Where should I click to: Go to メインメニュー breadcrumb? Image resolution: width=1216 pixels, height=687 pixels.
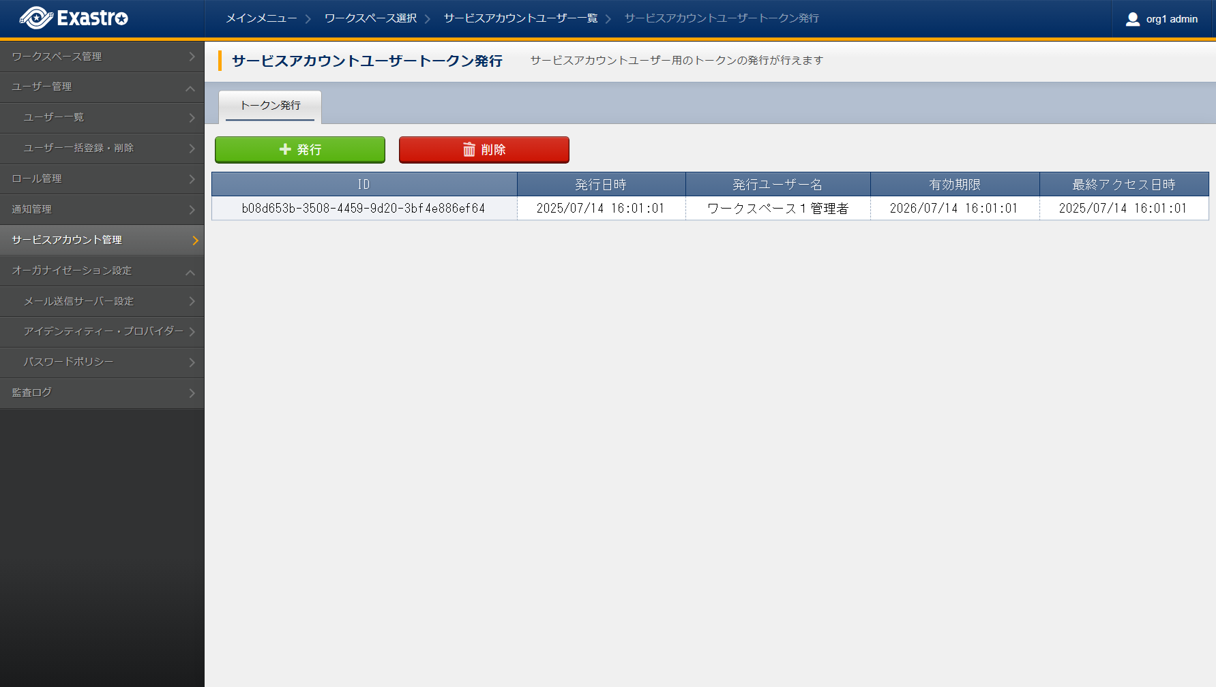(261, 18)
